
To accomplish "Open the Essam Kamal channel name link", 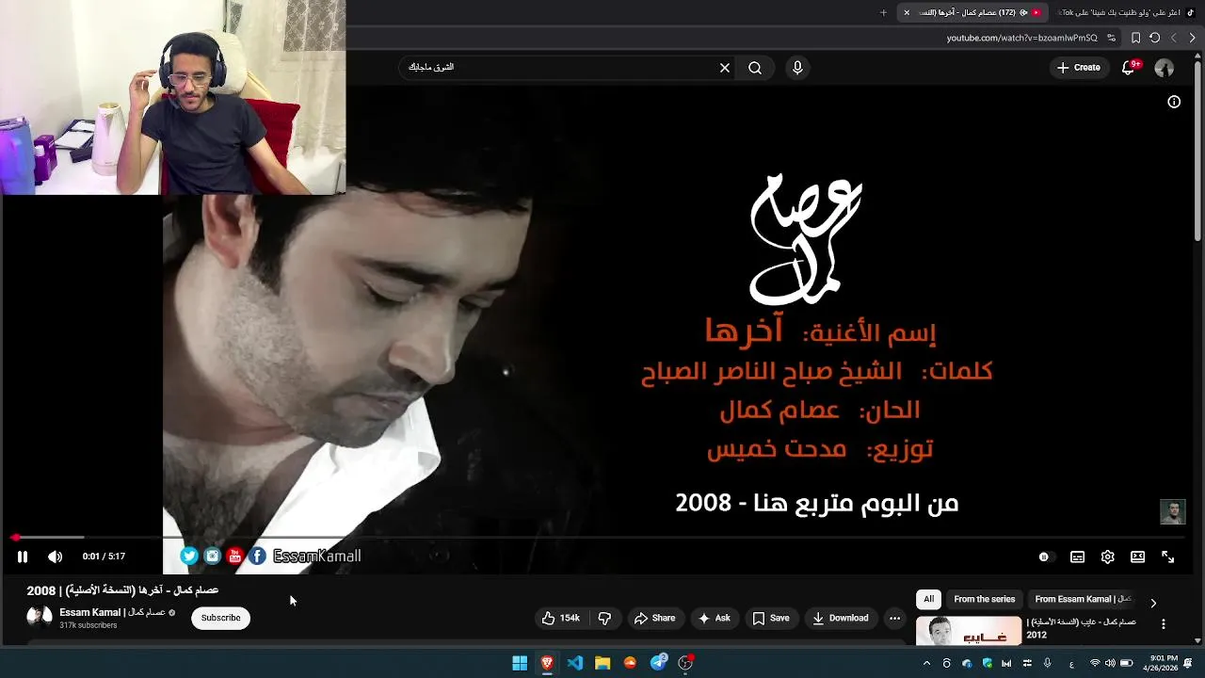I will click(112, 612).
